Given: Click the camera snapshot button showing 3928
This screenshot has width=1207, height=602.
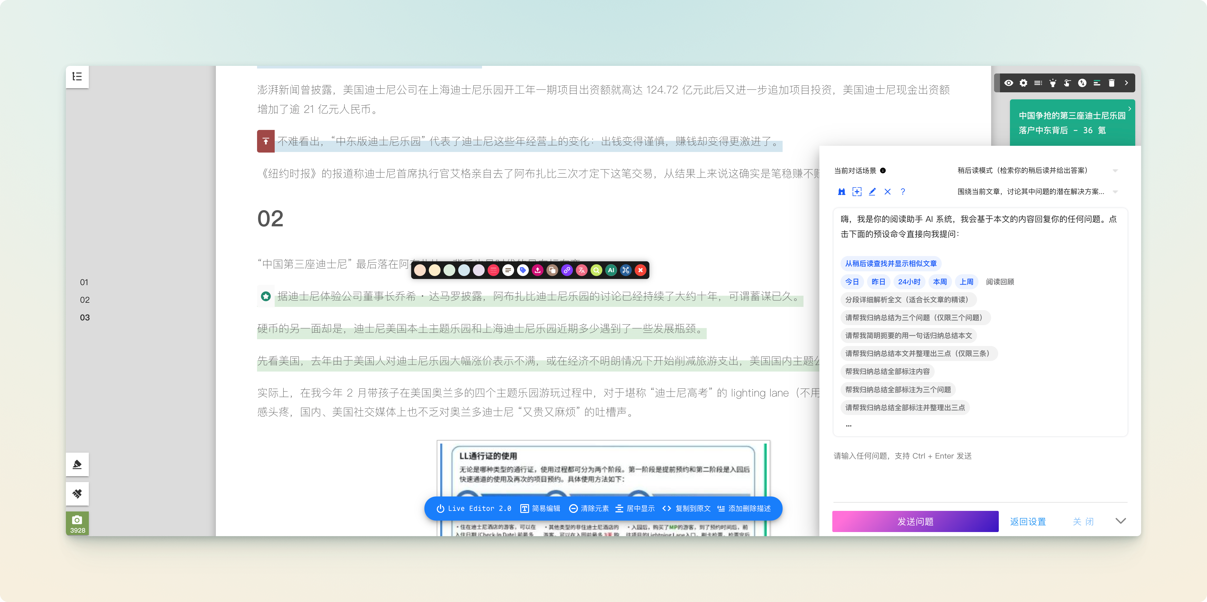Looking at the screenshot, I should (77, 523).
